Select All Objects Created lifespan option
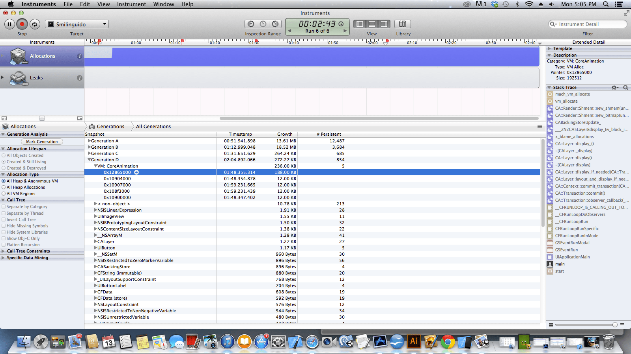The image size is (631, 354). (x=4, y=155)
